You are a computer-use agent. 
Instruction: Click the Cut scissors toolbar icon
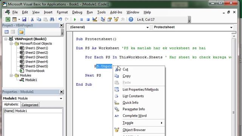32,19
